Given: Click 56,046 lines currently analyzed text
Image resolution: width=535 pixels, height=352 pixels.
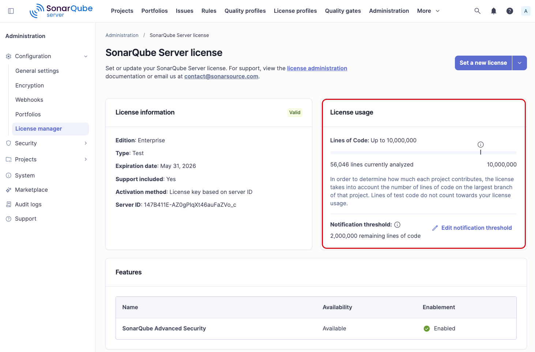Looking at the screenshot, I should click(372, 165).
